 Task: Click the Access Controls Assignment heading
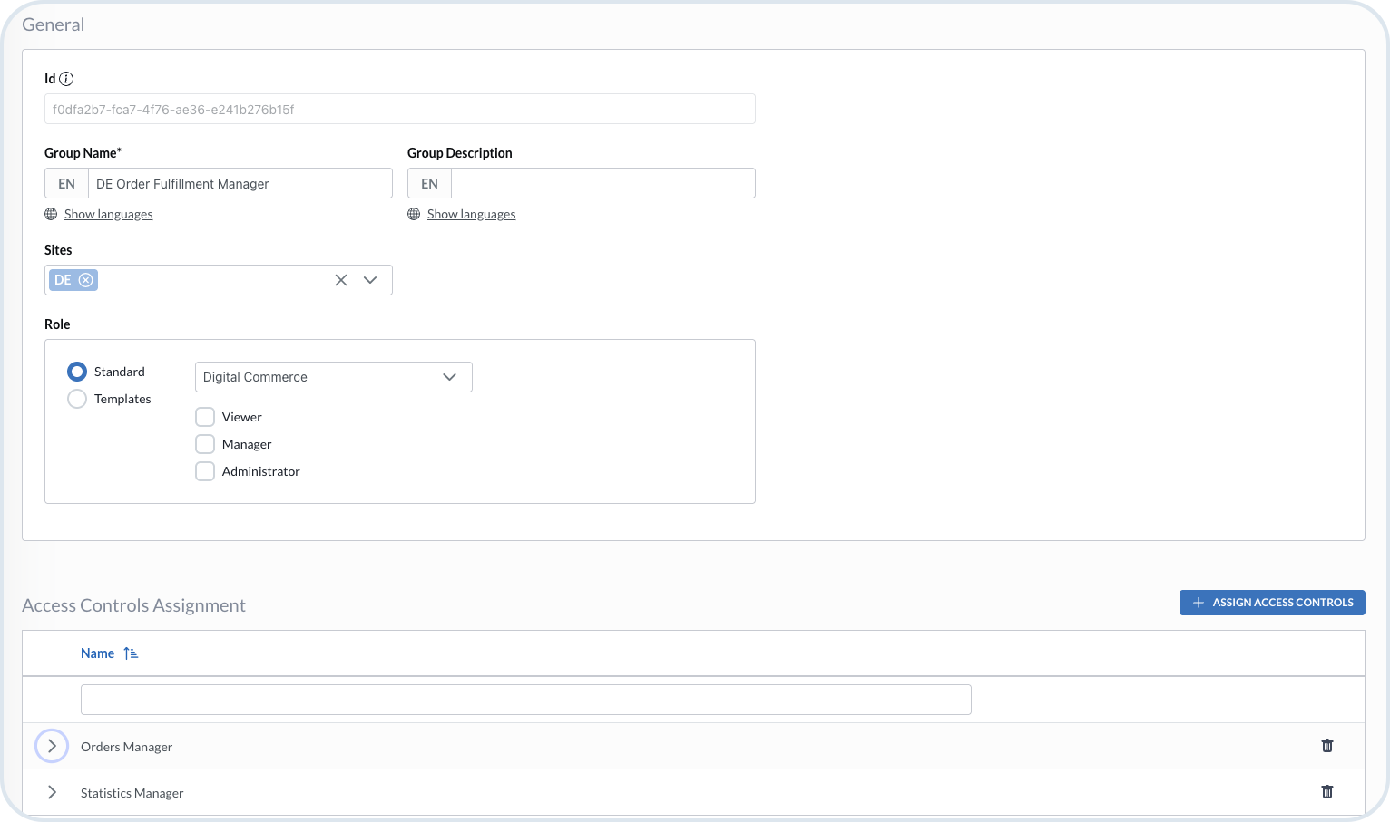click(133, 605)
